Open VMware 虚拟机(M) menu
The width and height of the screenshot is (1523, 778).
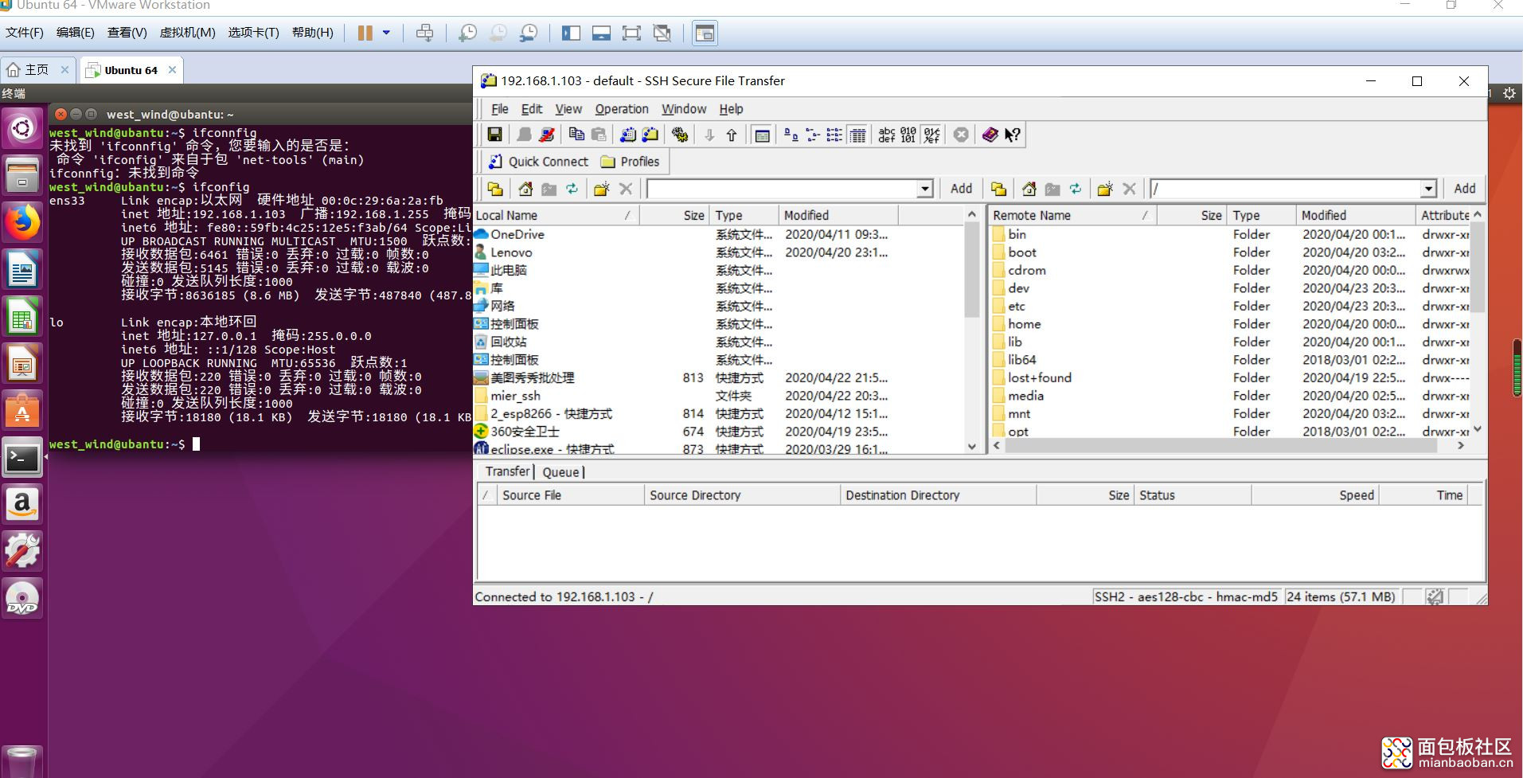point(187,33)
